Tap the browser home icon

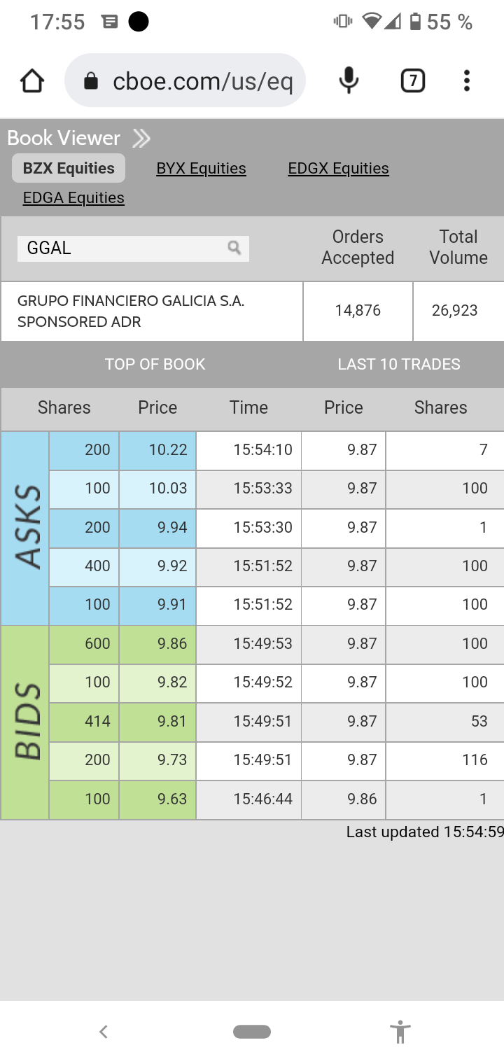[x=32, y=81]
